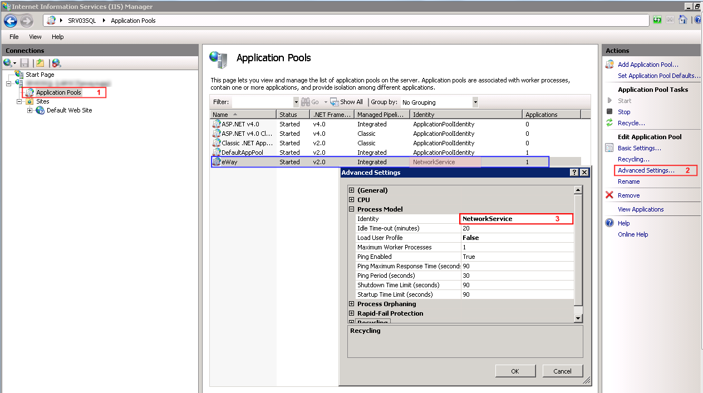Click the blue Help question icon in Actions
Screen dimensions: 703x393
(x=609, y=223)
